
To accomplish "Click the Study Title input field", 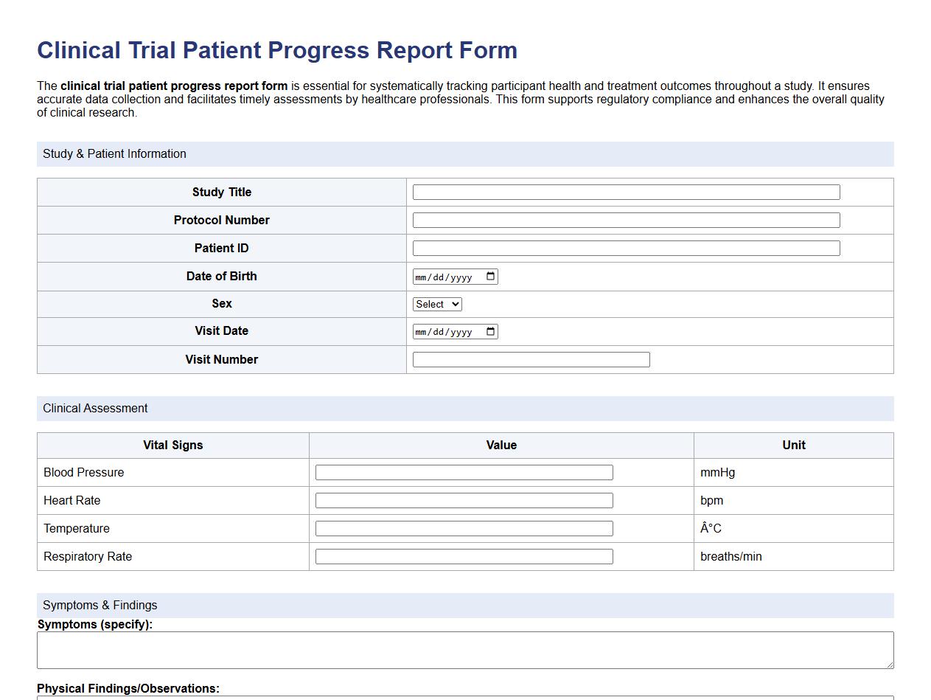I will pyautogui.click(x=625, y=192).
